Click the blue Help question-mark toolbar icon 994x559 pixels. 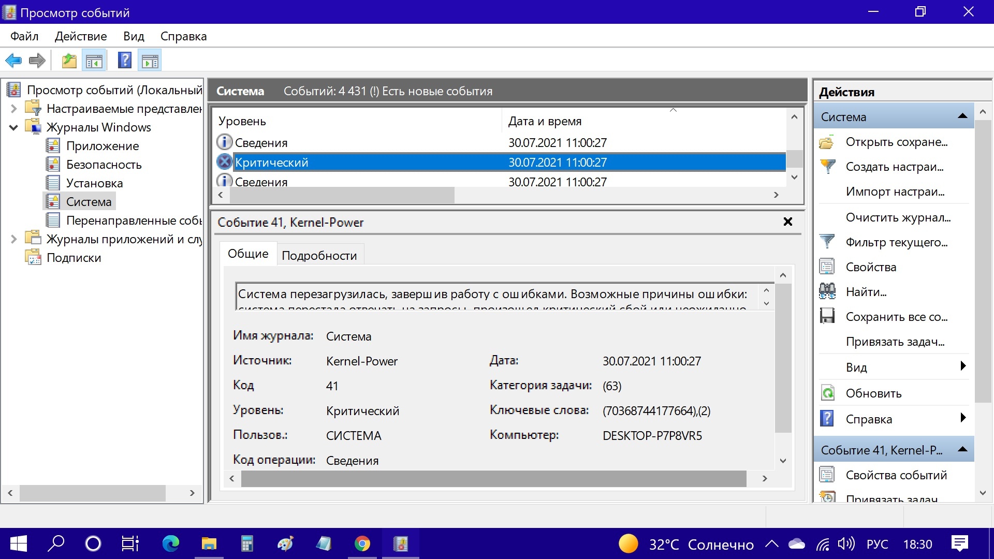(x=125, y=61)
